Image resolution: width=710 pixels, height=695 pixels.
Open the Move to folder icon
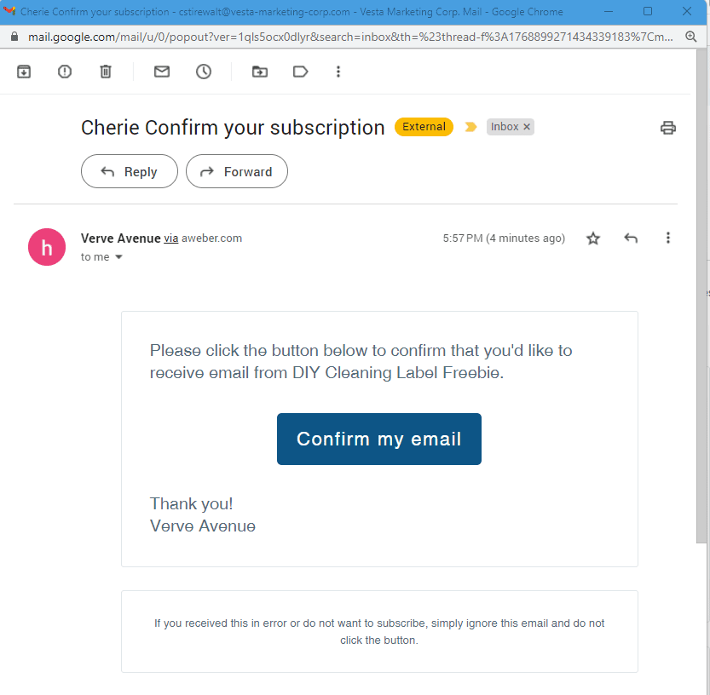tap(259, 72)
